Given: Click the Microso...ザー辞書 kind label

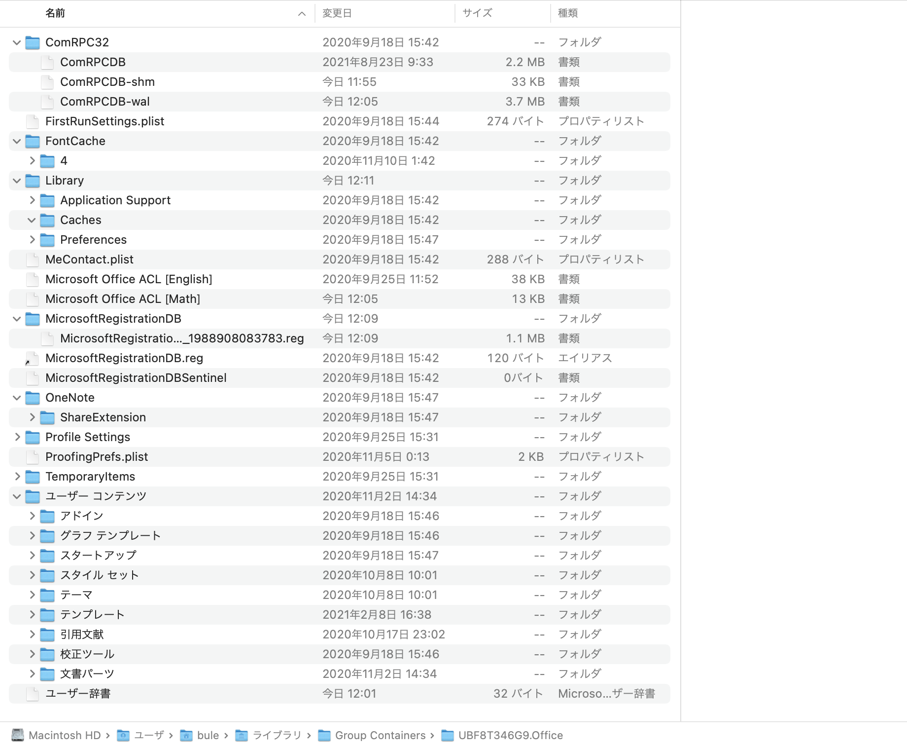Looking at the screenshot, I should (x=607, y=694).
